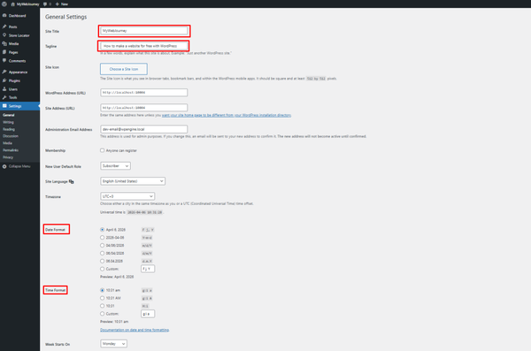Viewport: 531px width, 351px height.
Task: Click the Collapse Menu arrow icon
Action: click(4, 166)
